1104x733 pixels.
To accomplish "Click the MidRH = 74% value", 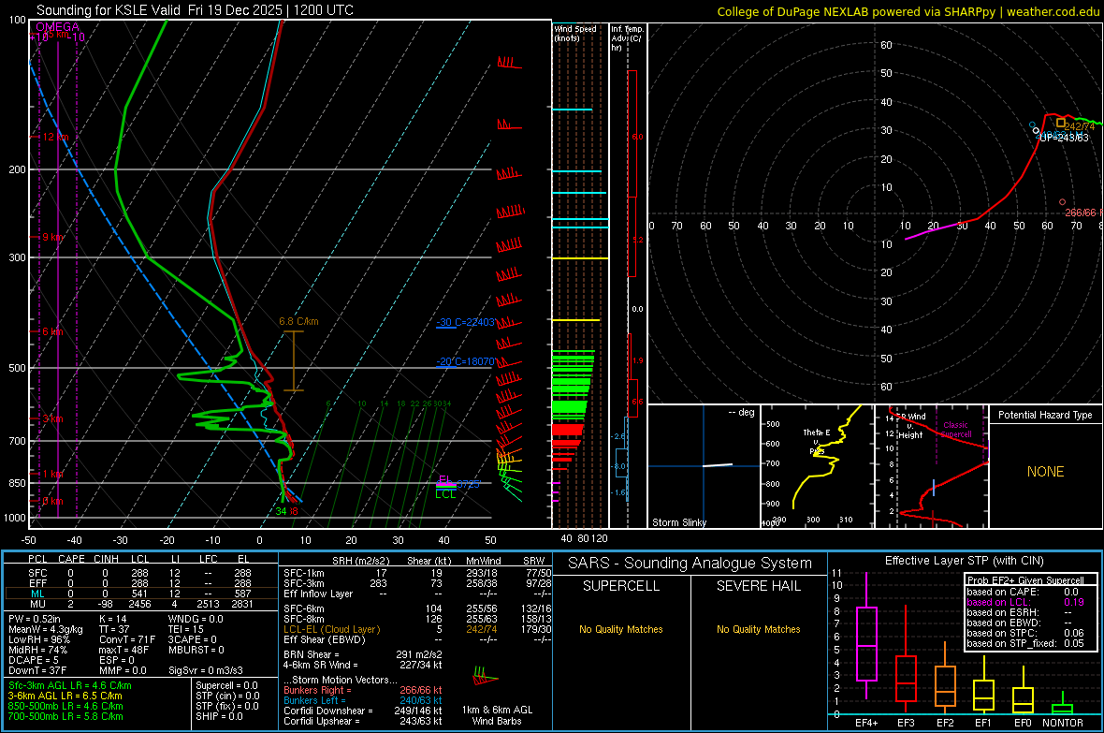I will click(x=38, y=650).
